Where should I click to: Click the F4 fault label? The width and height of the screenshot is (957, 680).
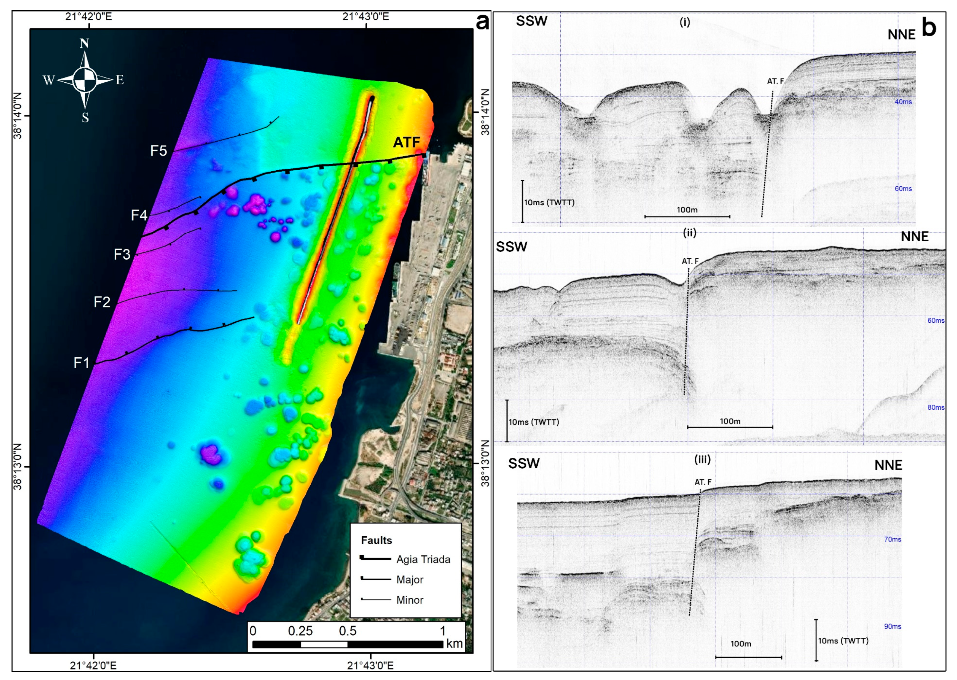139,215
